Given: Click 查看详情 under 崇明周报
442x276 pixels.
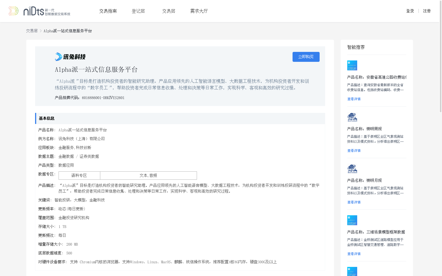Looking at the screenshot, I should 354,151.
